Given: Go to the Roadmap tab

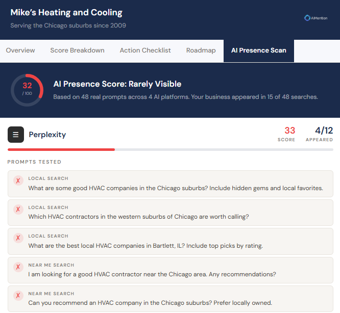Looking at the screenshot, I should 201,50.
